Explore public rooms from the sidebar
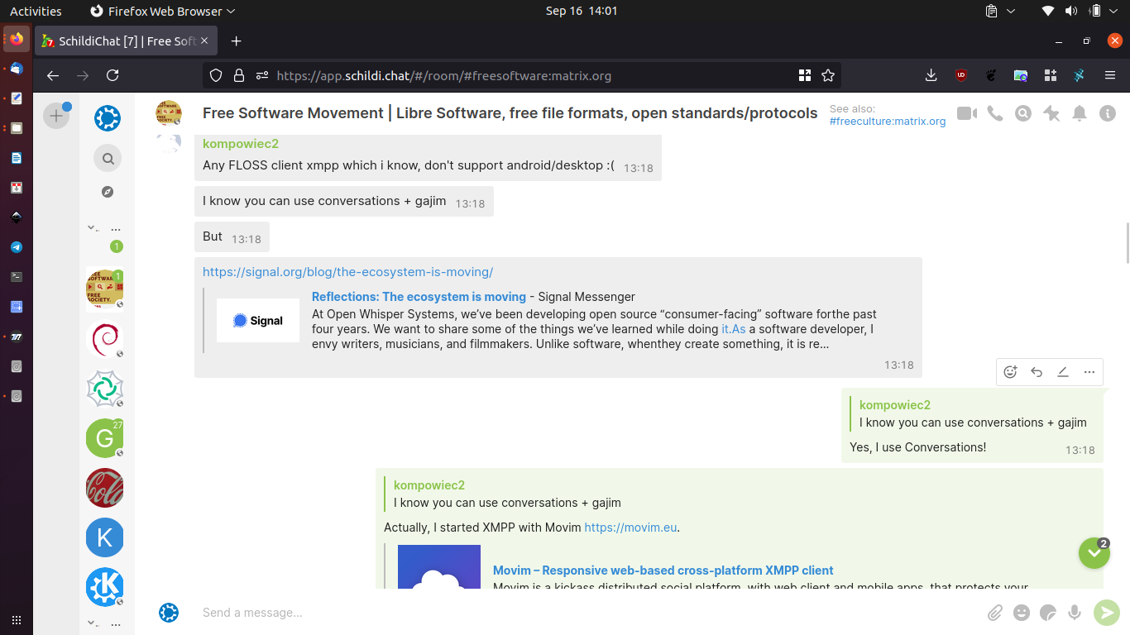The height and width of the screenshot is (635, 1130). (x=108, y=191)
